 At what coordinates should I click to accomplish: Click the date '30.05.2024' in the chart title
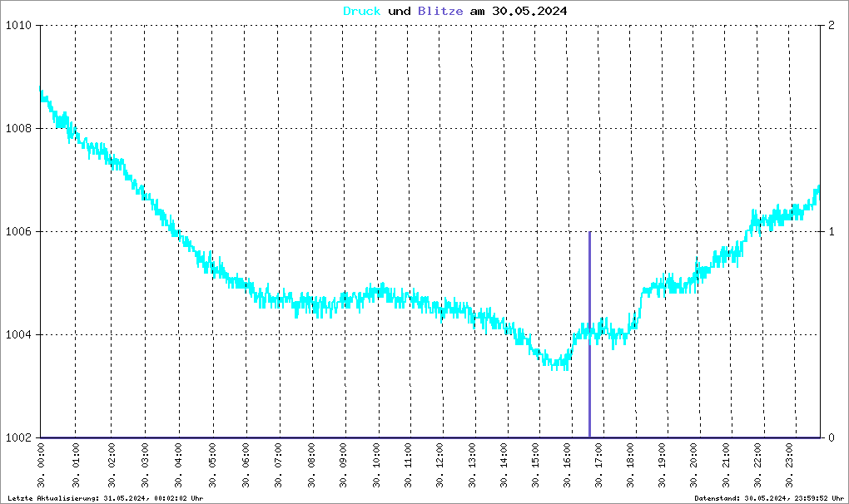pyautogui.click(x=529, y=11)
